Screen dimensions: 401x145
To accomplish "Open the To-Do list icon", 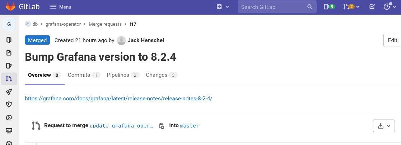I will 372,7.
